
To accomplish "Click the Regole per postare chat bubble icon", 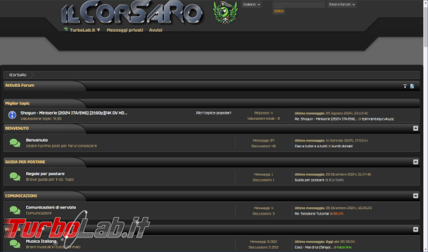I will [15, 177].
